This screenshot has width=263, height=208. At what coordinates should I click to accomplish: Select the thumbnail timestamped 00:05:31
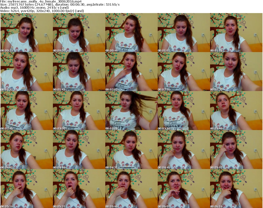click(79, 189)
